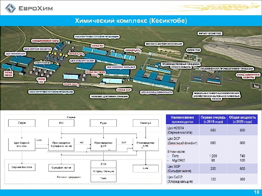This screenshot has height=196, width=262.
Task: Select the Селитра flowchart box
Action: [146, 123]
